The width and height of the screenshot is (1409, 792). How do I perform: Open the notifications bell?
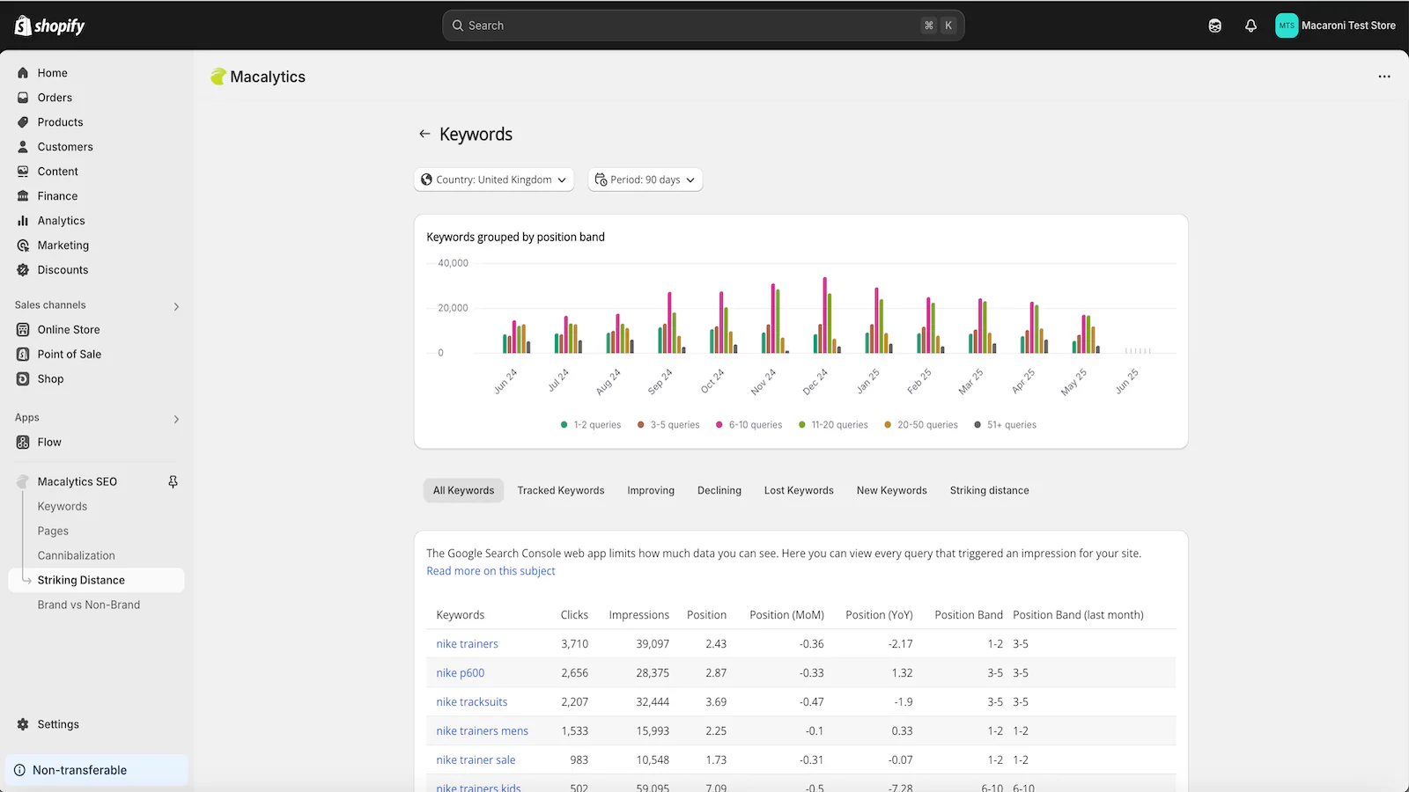1250,26
